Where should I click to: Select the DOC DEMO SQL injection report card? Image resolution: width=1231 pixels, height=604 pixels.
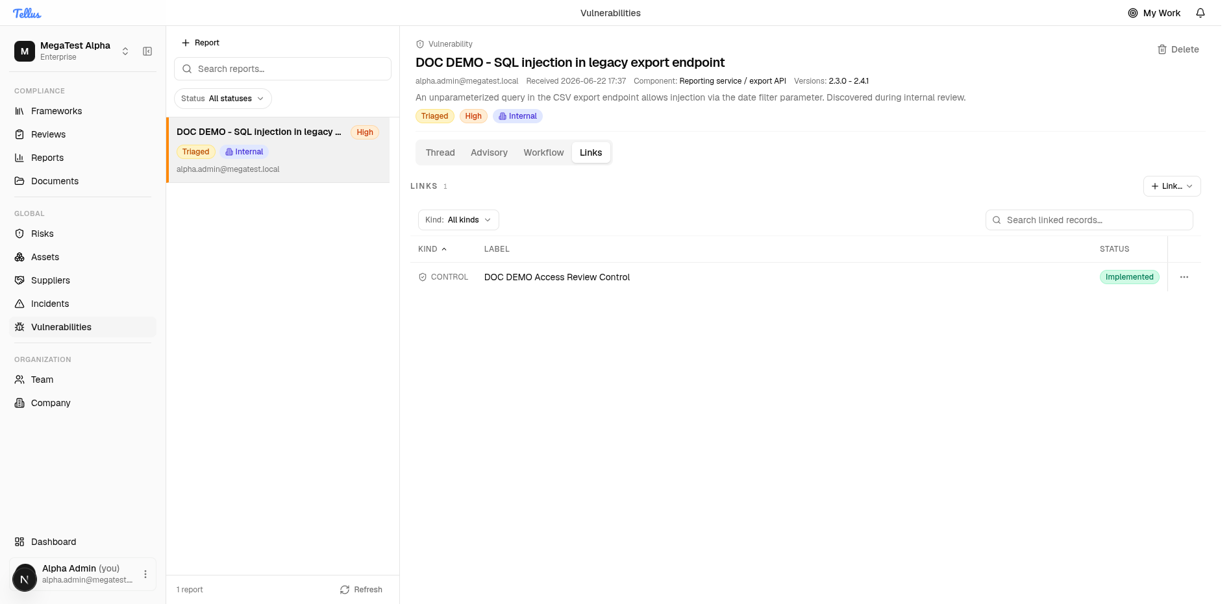[279, 150]
